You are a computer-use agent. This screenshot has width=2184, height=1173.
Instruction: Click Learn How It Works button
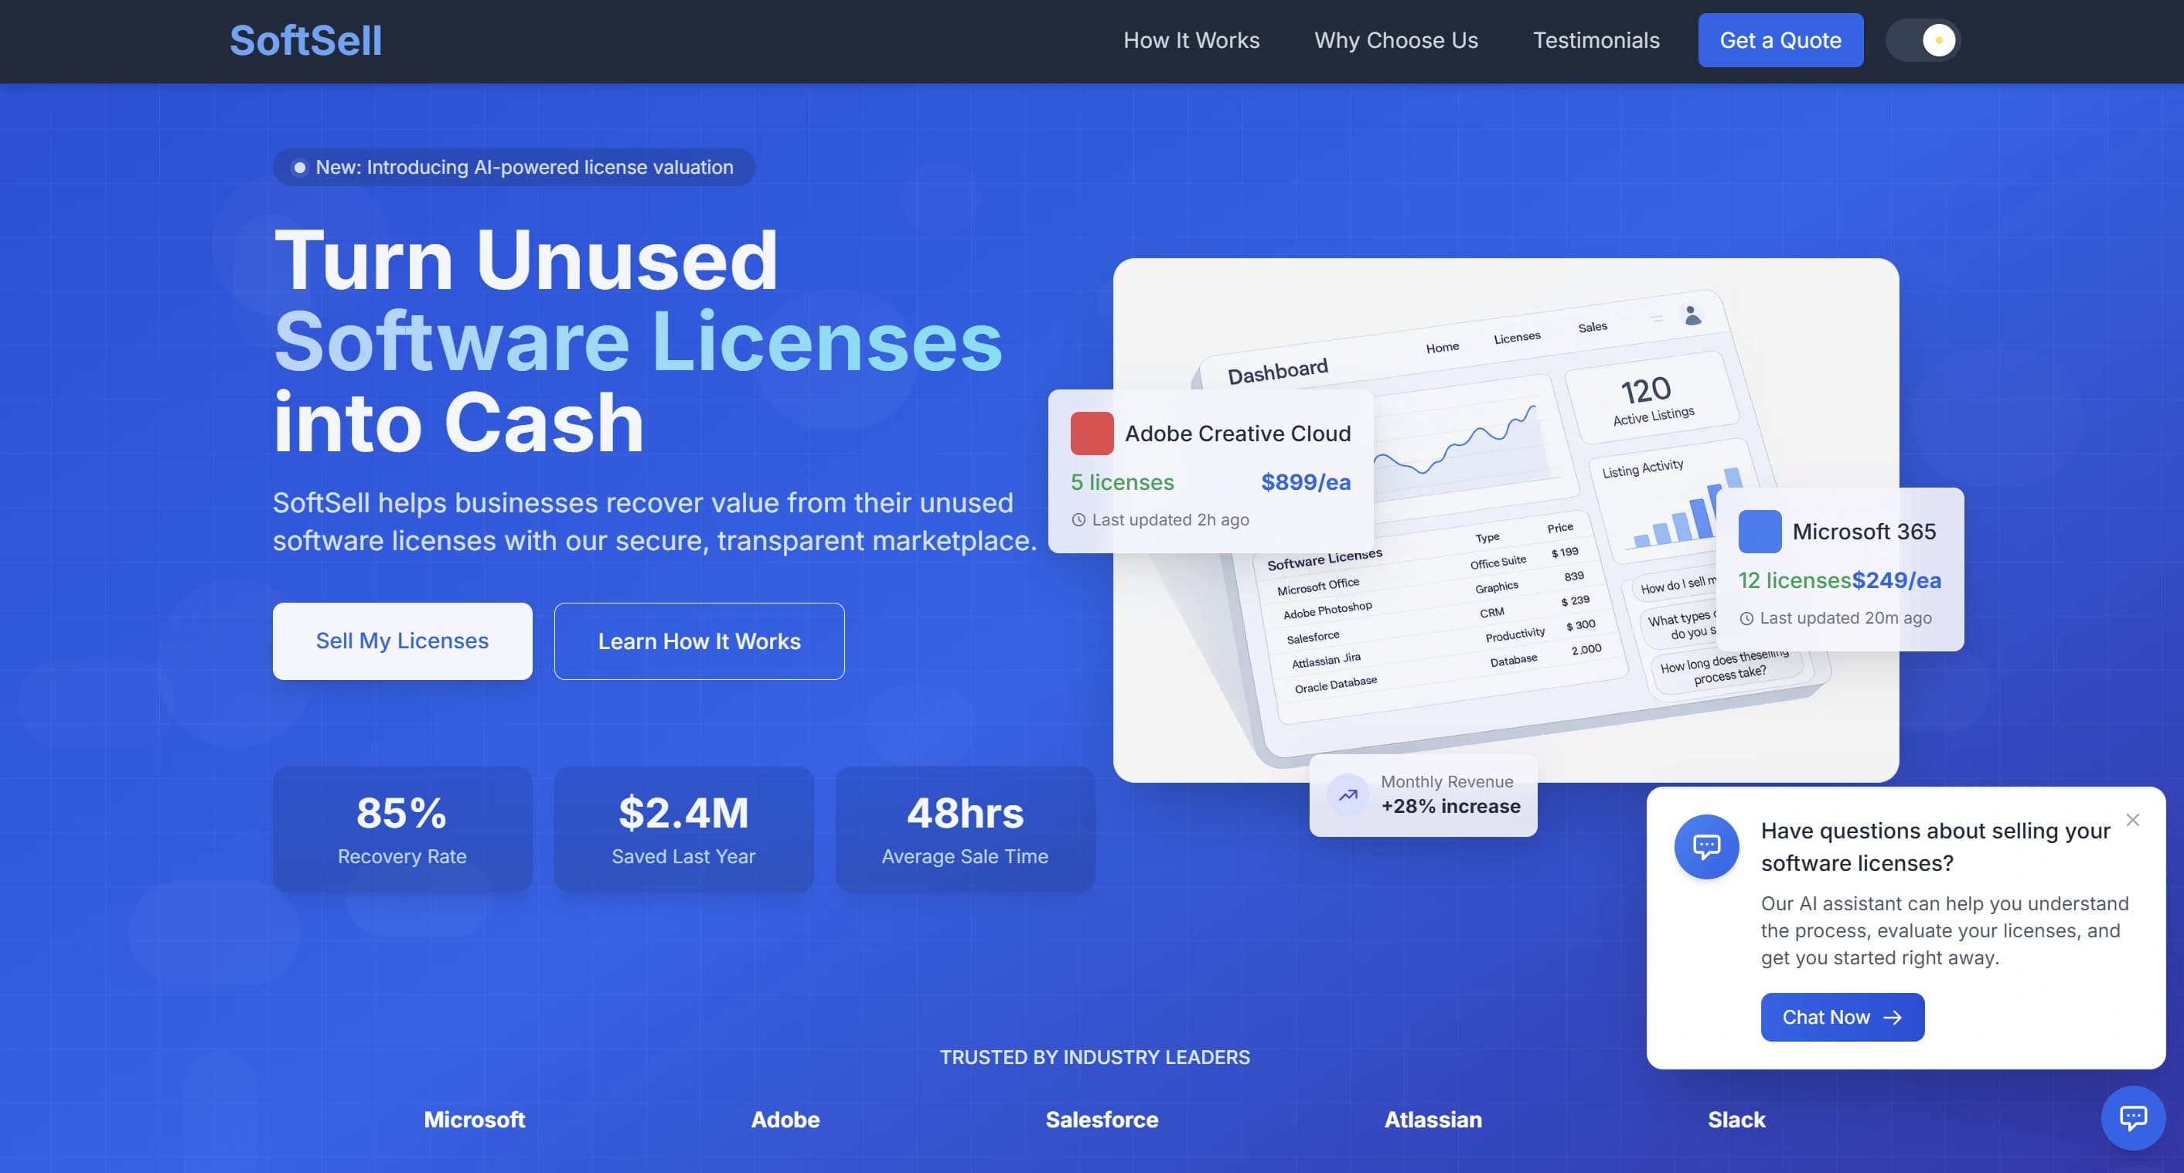(x=699, y=641)
